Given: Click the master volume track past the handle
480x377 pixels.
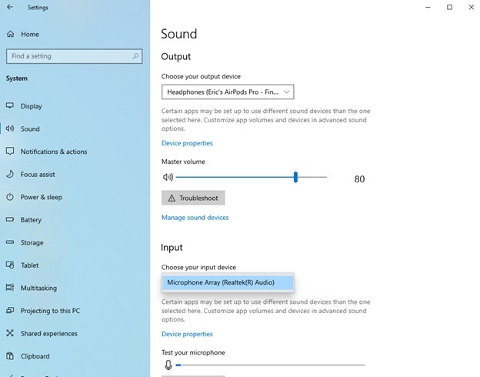Looking at the screenshot, I should [312, 177].
